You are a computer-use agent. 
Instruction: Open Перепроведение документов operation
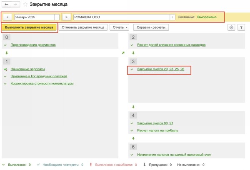click(x=33, y=44)
